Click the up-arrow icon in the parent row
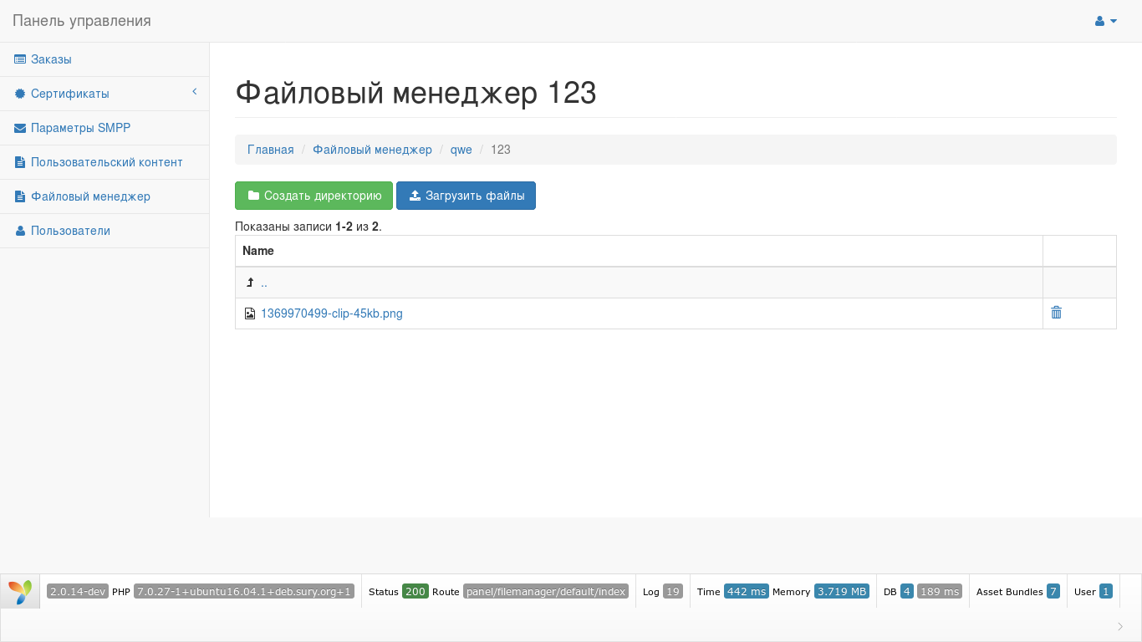Screen dimensions: 1142x642 [x=249, y=283]
